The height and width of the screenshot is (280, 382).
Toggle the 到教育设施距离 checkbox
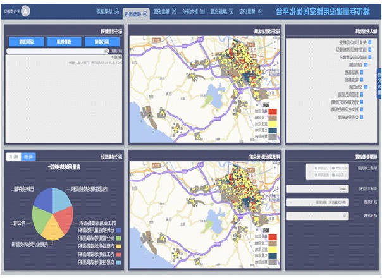[x=362, y=102]
